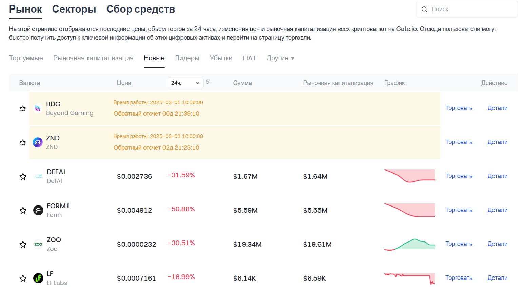
Task: Click the График column header
Action: pyautogui.click(x=394, y=83)
